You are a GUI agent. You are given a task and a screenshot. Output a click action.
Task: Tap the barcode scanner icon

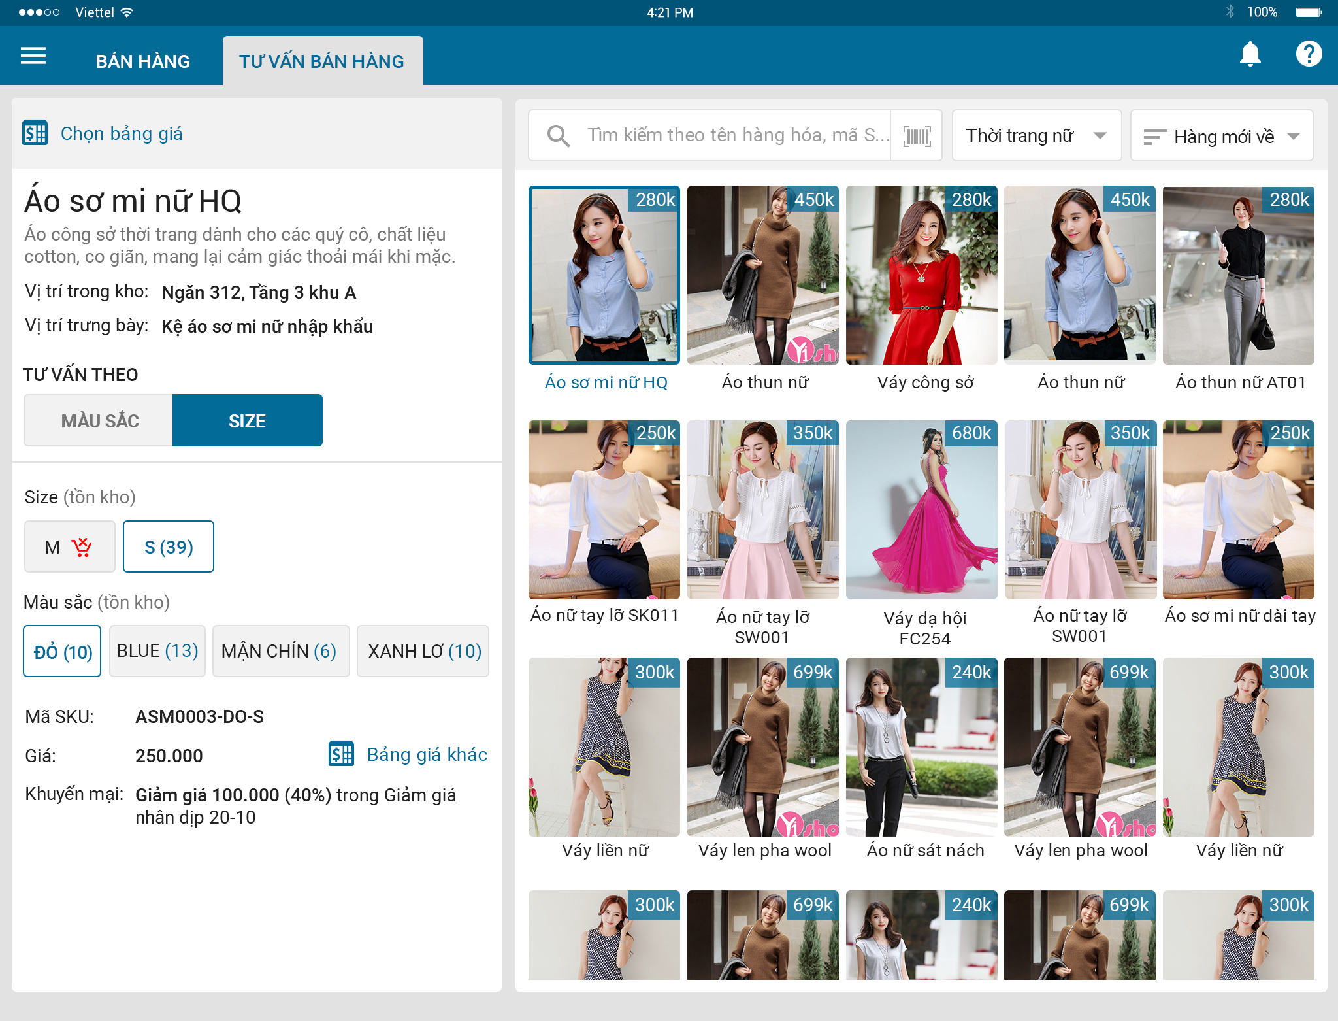[x=917, y=136]
